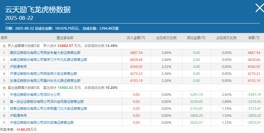Click the 卖出金额/万 column header
This screenshot has width=264, height=133.
[x=196, y=38]
